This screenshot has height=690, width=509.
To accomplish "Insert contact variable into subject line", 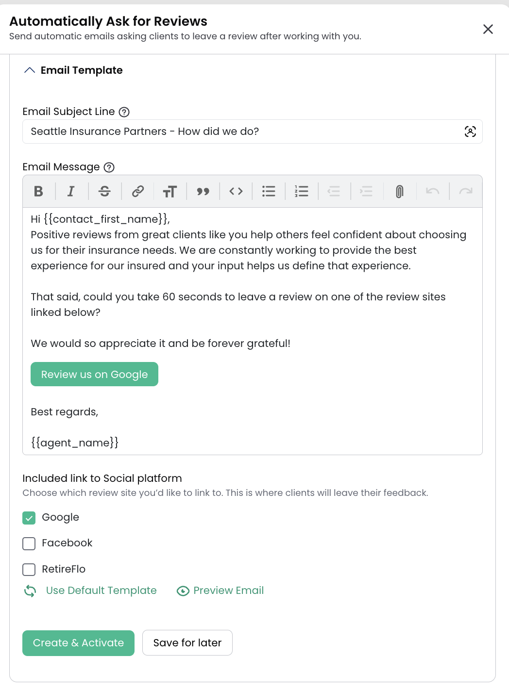I will (470, 131).
